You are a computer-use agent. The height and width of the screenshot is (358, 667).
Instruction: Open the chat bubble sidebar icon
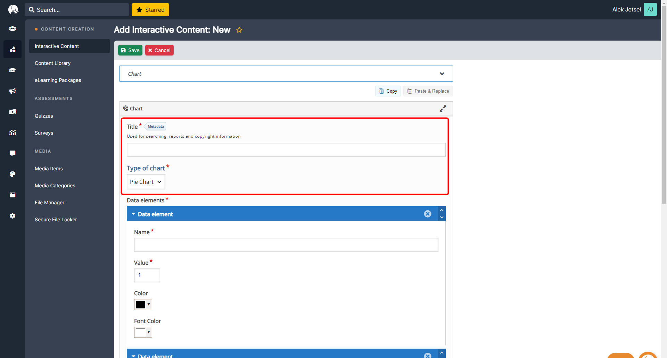tap(13, 153)
